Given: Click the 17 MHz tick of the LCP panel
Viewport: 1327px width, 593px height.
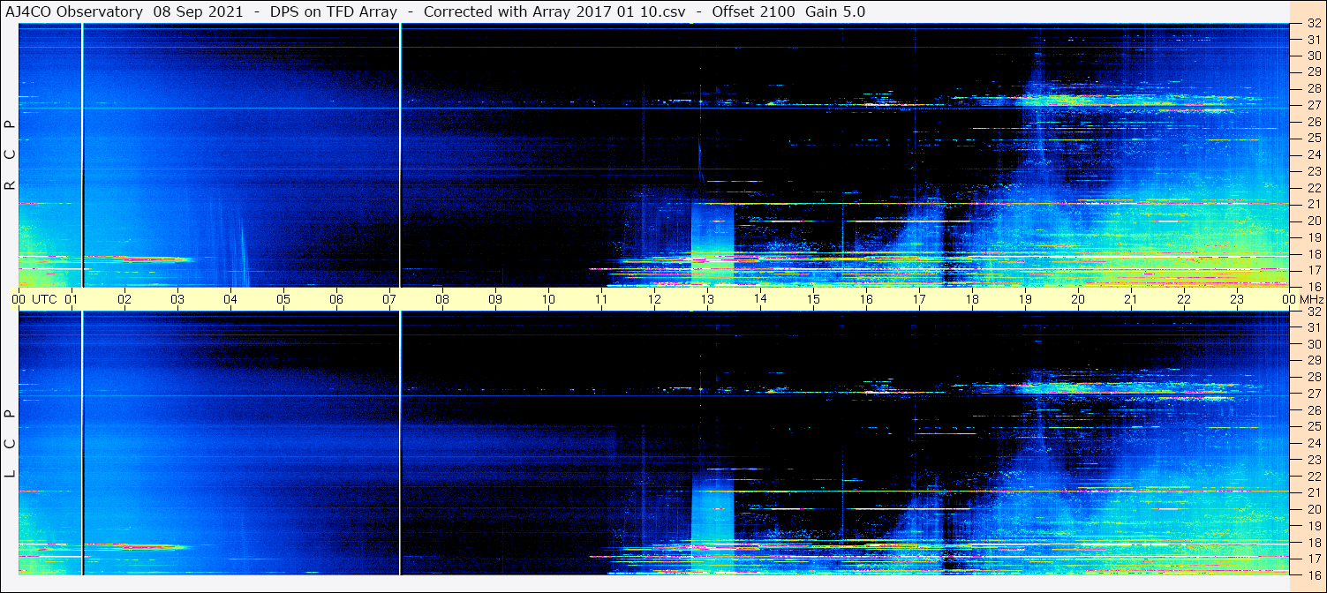Looking at the screenshot, I should (1313, 558).
